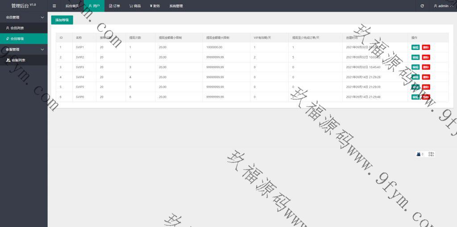Edit the SVIP1 row
457x227 pixels.
415,47
